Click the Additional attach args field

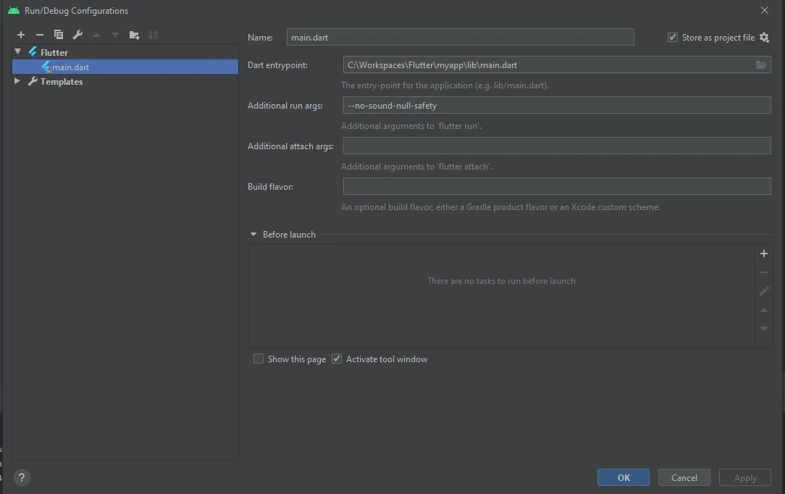(x=557, y=146)
